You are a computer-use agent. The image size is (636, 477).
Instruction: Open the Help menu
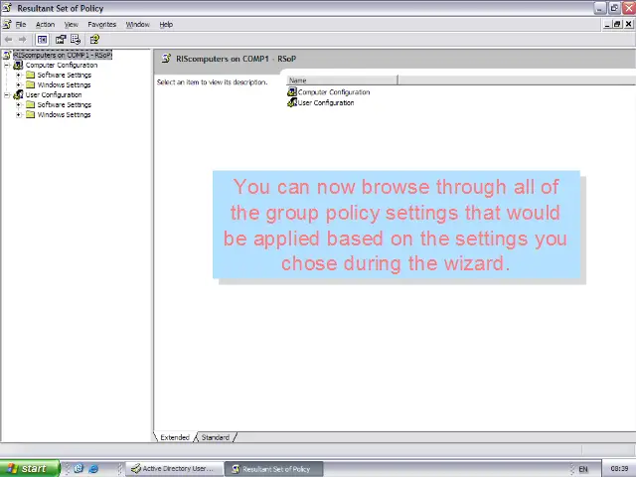tap(166, 24)
